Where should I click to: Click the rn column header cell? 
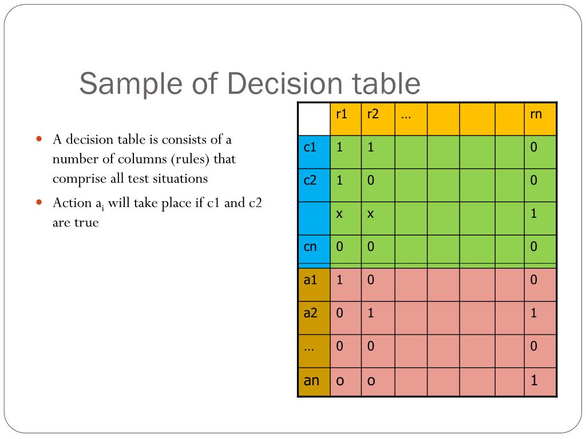(540, 119)
